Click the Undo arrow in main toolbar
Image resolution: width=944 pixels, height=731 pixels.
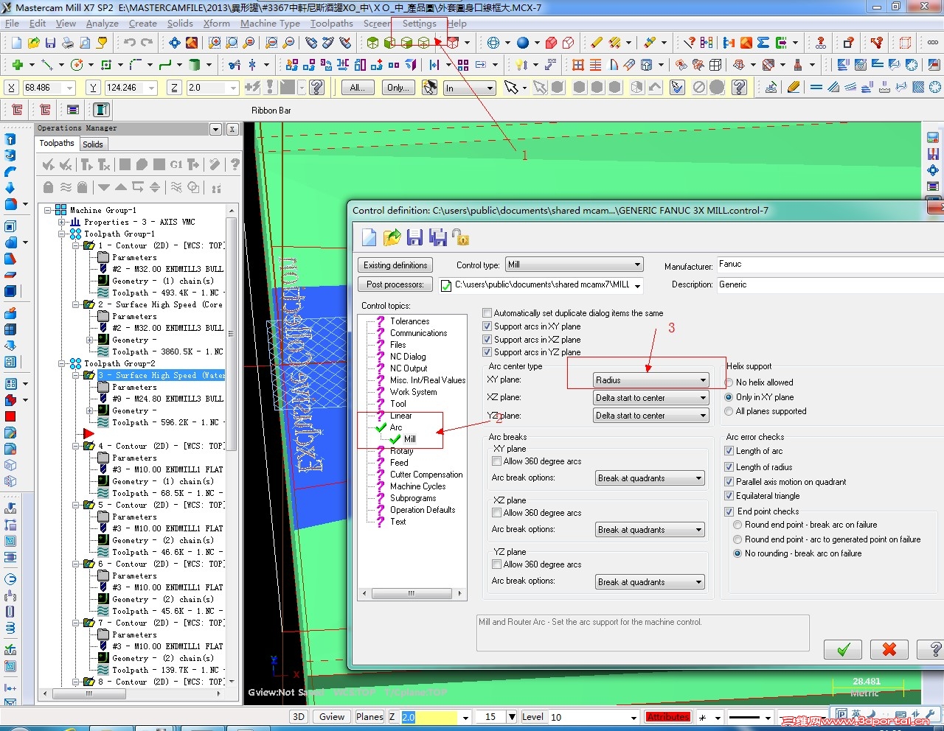pyautogui.click(x=130, y=43)
